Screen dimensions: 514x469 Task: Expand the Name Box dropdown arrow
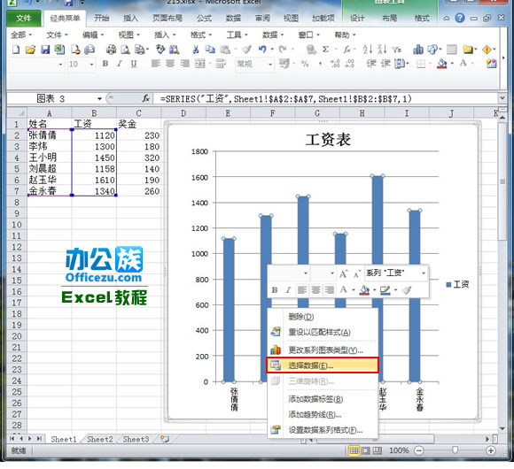pyautogui.click(x=99, y=98)
